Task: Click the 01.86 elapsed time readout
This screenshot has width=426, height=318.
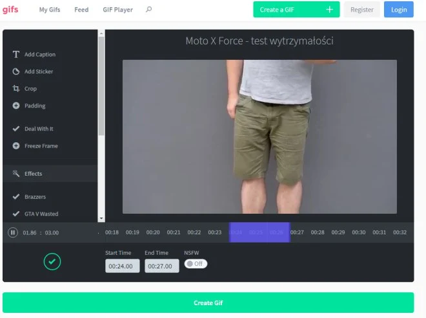Action: [30, 232]
